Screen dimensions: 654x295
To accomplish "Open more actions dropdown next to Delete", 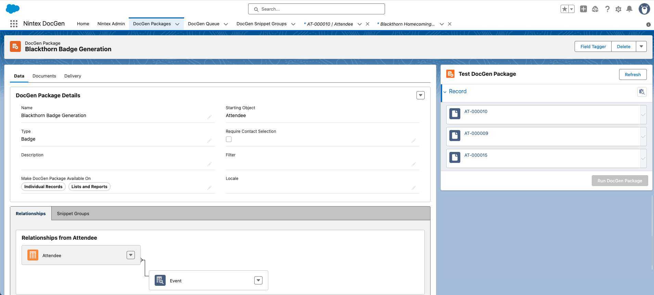I will pos(641,46).
